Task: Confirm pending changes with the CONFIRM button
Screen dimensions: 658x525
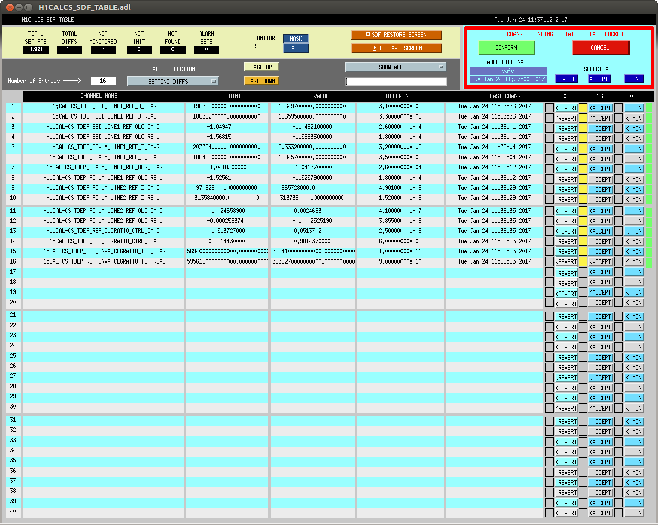Action: coord(506,48)
